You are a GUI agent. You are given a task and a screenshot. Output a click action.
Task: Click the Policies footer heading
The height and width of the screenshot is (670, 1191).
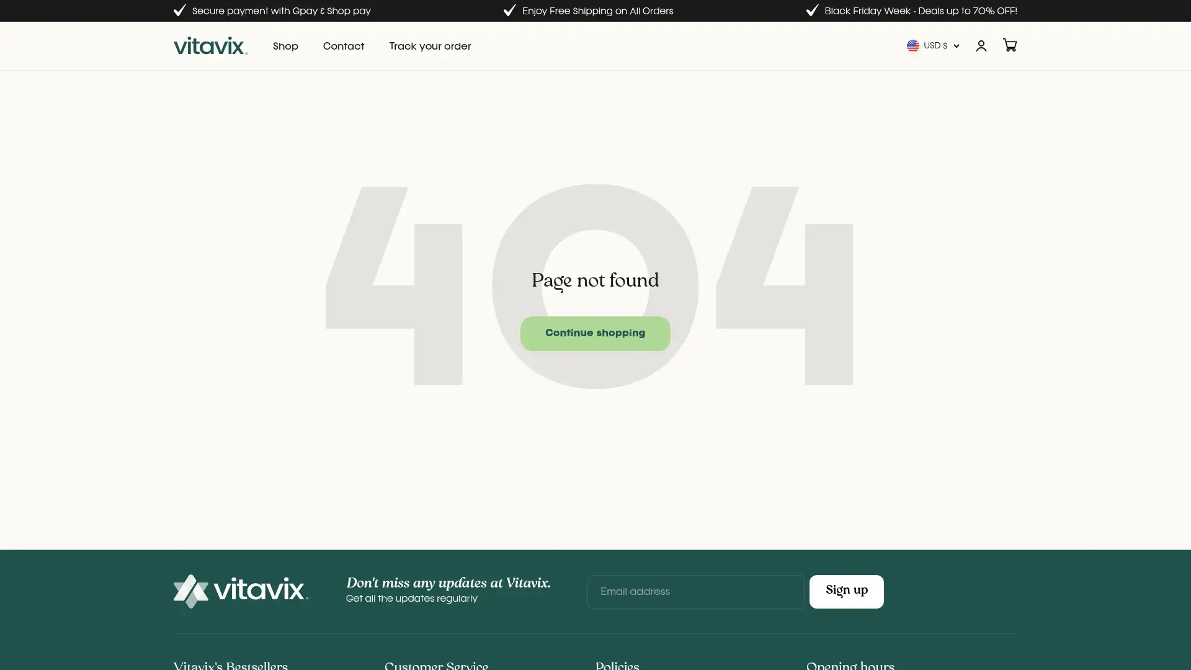pyautogui.click(x=617, y=665)
